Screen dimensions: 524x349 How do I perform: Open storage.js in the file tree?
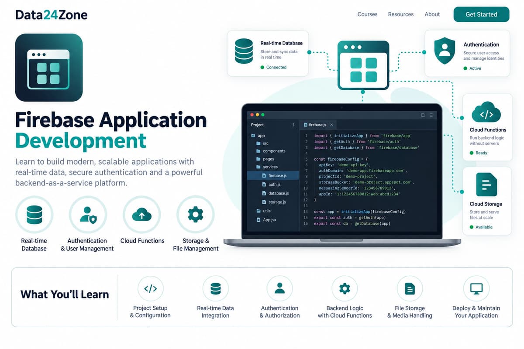tap(274, 202)
